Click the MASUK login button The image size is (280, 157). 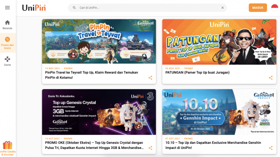point(258,8)
